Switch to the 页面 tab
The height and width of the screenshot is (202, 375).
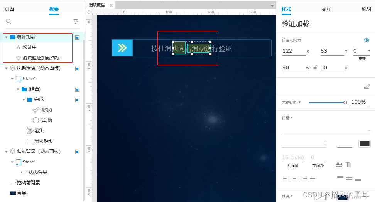point(9,9)
